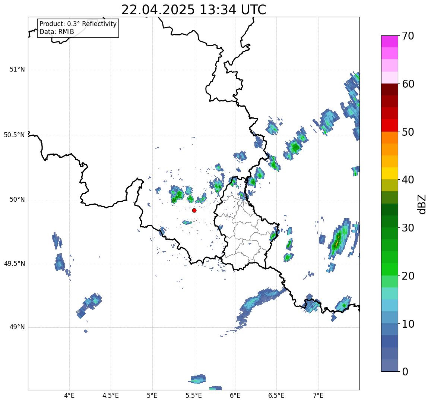The height and width of the screenshot is (403, 431).
Task: Click the 6.5°E longitude label
Action: click(x=277, y=396)
